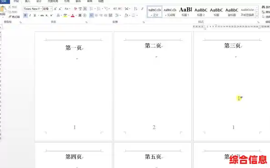Switch to the References ribbon tab

click(x=67, y=1)
